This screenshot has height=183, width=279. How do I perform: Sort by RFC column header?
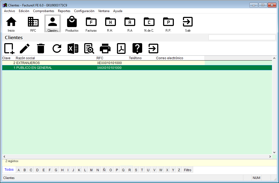click(112, 58)
